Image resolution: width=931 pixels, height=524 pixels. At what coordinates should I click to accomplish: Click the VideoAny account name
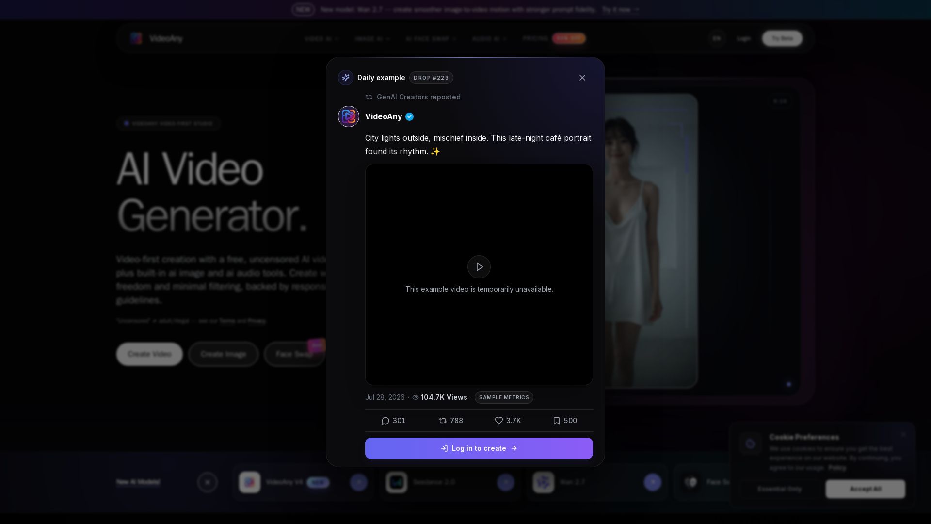click(384, 116)
